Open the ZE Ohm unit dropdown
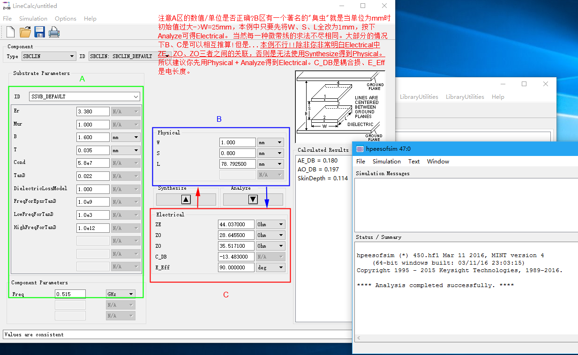The width and height of the screenshot is (578, 355). pyautogui.click(x=270, y=224)
